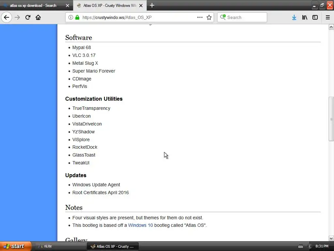Toggle the sidebar view
Screen dimensions: 334x251
(315, 17)
